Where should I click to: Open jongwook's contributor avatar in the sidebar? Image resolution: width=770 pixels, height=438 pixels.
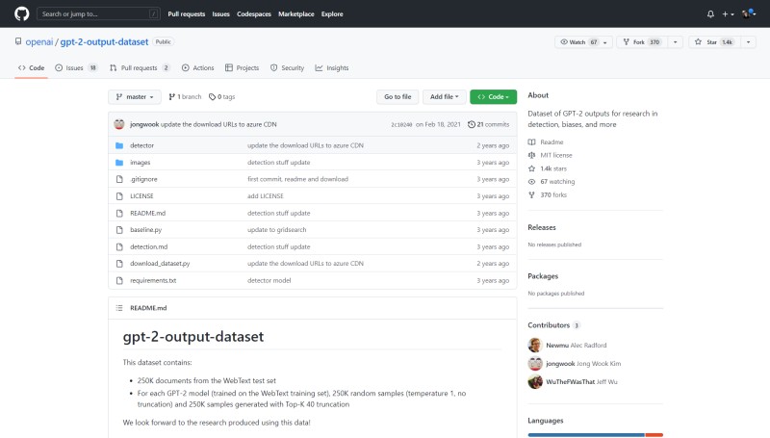(535, 363)
